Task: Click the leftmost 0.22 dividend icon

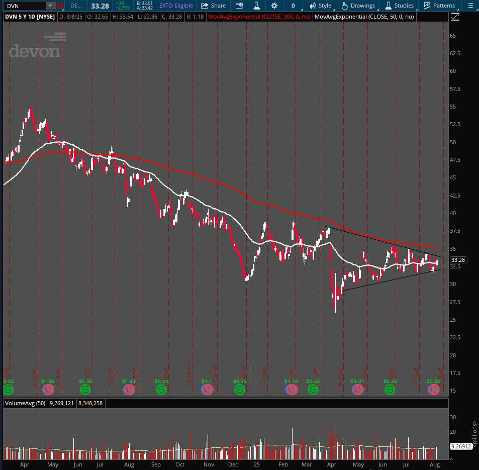Action: point(8,390)
